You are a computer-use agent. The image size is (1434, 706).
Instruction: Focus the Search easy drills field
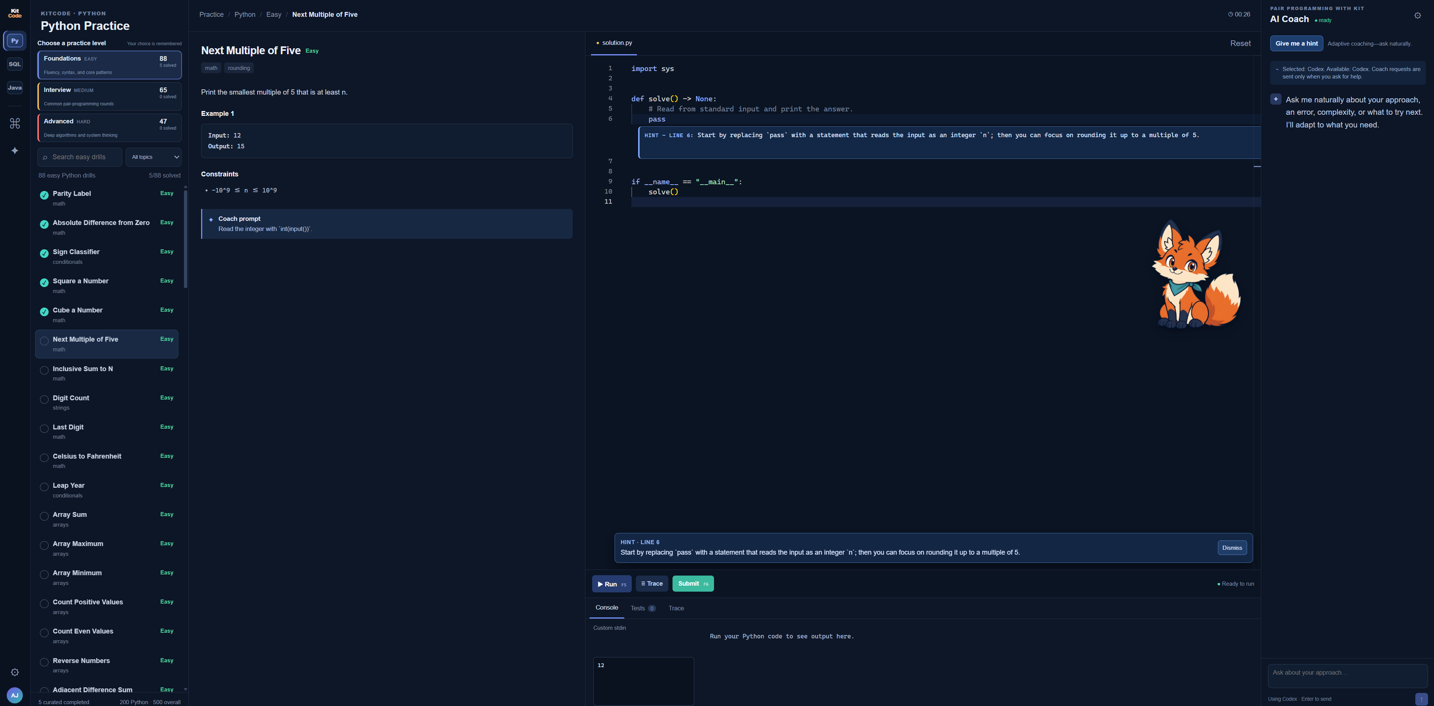(x=80, y=157)
